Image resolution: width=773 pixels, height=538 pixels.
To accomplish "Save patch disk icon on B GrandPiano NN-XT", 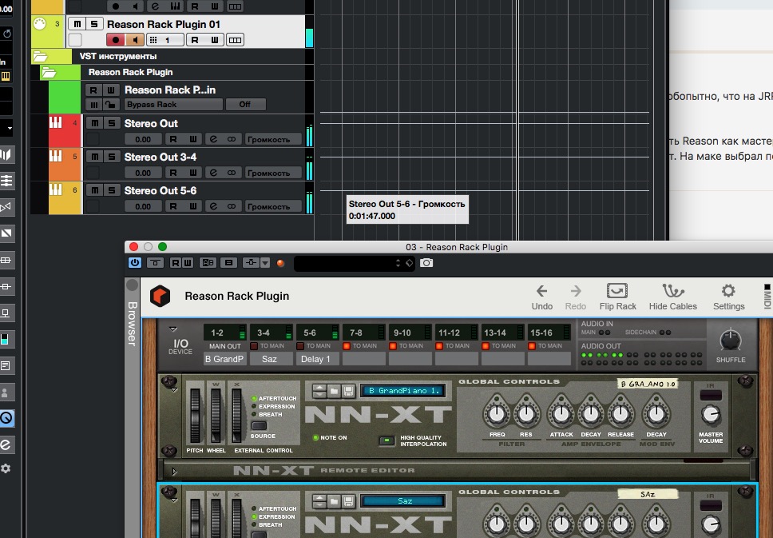I will click(x=348, y=391).
